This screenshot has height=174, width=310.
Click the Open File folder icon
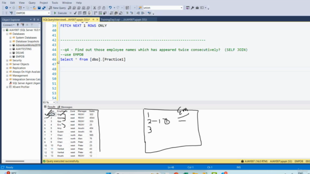(34, 8)
